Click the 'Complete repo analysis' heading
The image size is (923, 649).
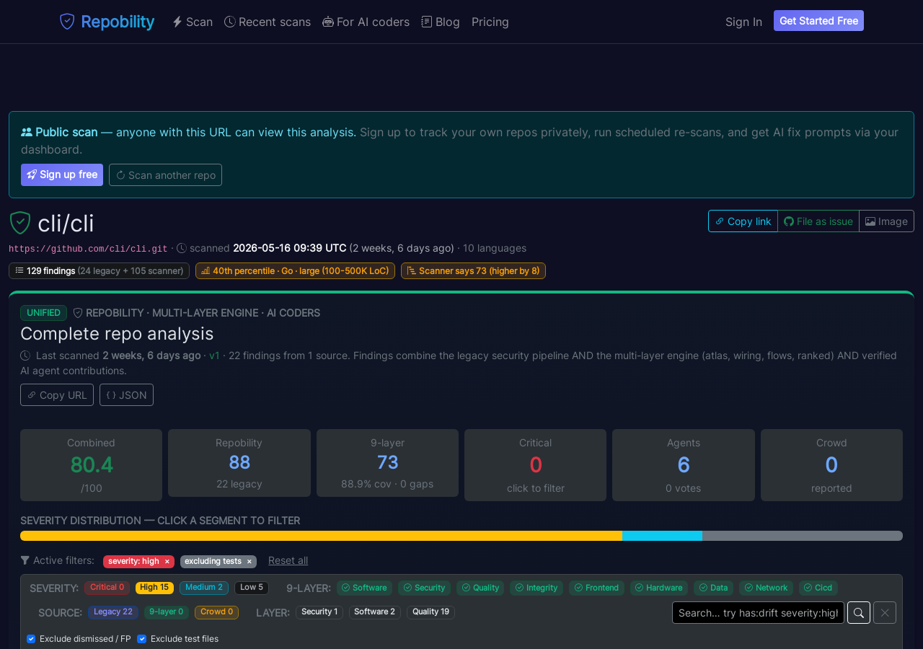click(117, 334)
